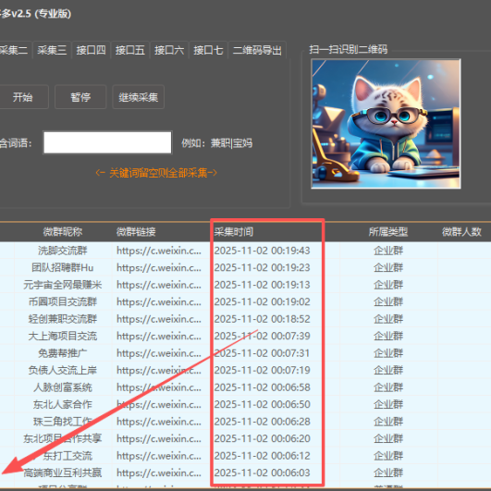Click the timestamp 2025-11-02 00:19:43
The width and height of the screenshot is (491, 491).
(262, 251)
